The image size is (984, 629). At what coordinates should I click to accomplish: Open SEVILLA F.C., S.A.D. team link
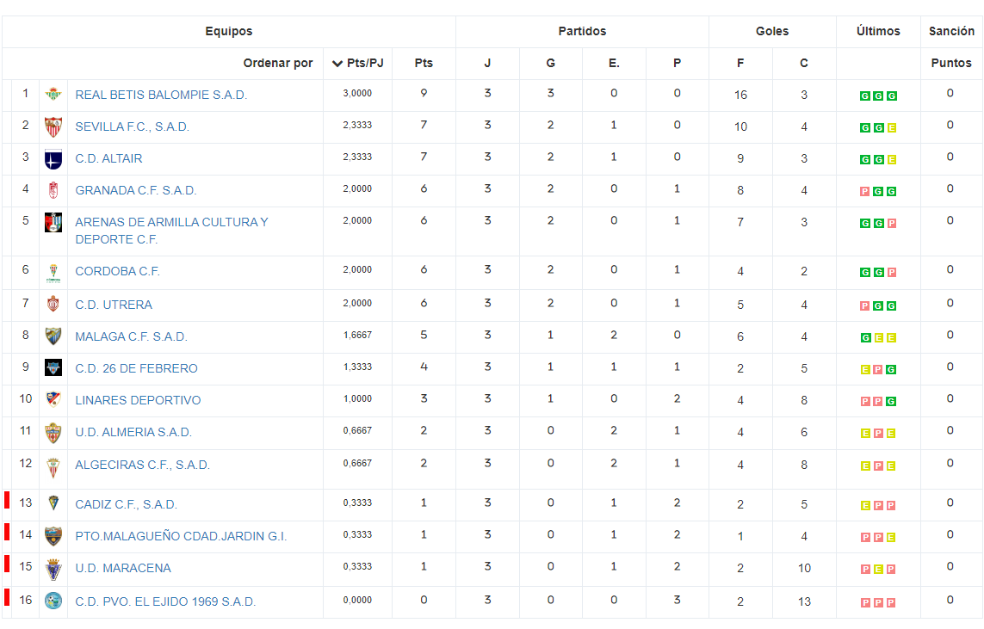tap(132, 127)
